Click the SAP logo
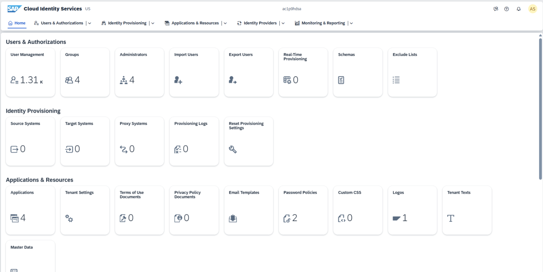543x272 pixels. [x=14, y=9]
